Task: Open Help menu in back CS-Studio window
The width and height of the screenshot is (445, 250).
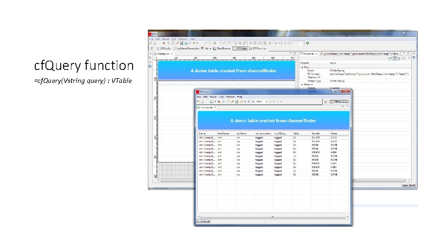Action: pyautogui.click(x=193, y=39)
